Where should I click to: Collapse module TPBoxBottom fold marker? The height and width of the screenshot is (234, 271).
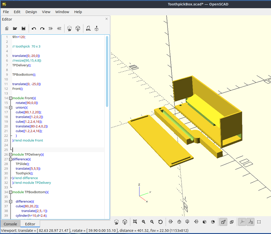pyautogui.click(x=11, y=192)
